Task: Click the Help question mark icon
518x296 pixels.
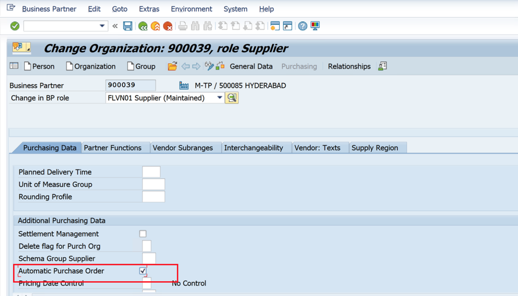Action: 302,26
